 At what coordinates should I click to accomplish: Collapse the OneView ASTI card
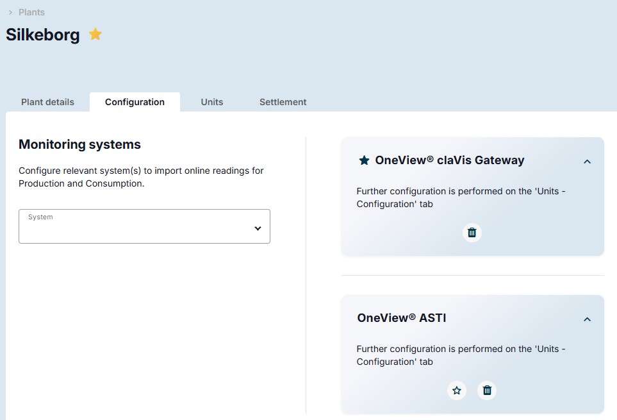(x=587, y=319)
